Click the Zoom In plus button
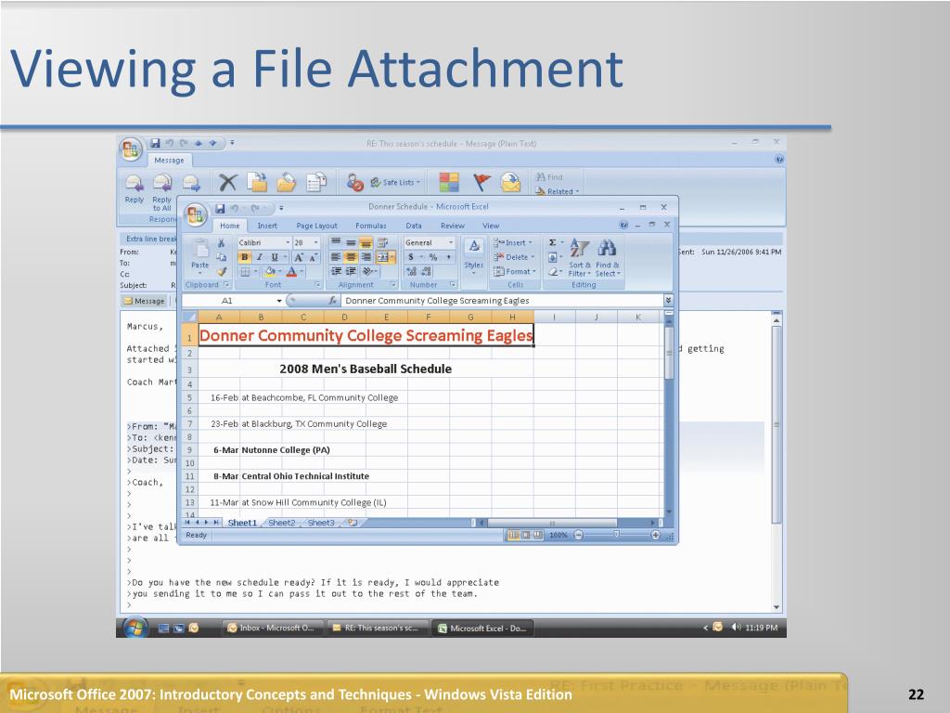 pos(656,535)
